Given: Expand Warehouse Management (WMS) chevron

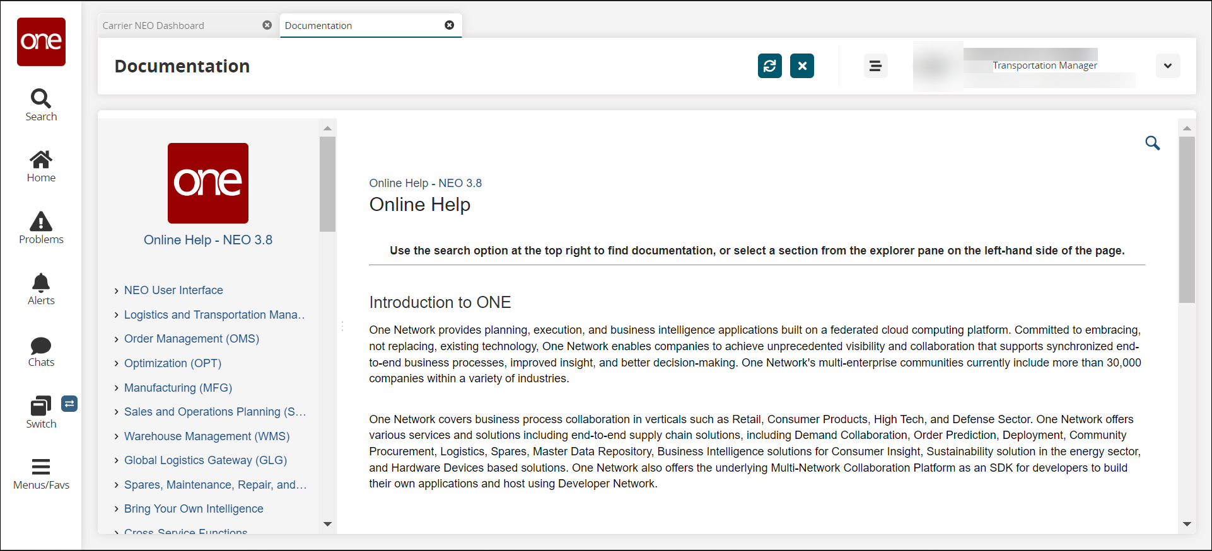Looking at the screenshot, I should (x=117, y=437).
